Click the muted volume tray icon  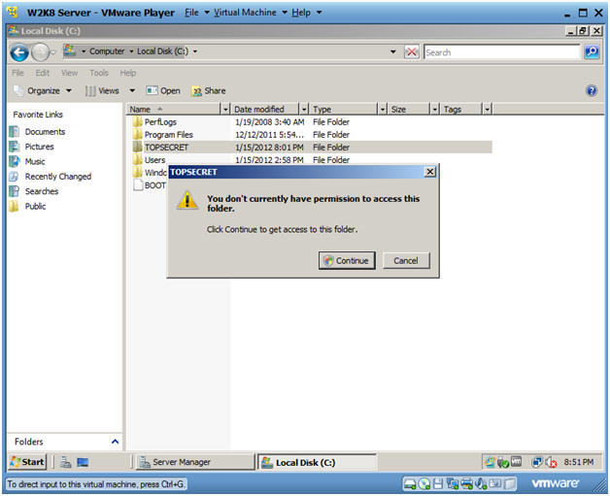[x=552, y=462]
